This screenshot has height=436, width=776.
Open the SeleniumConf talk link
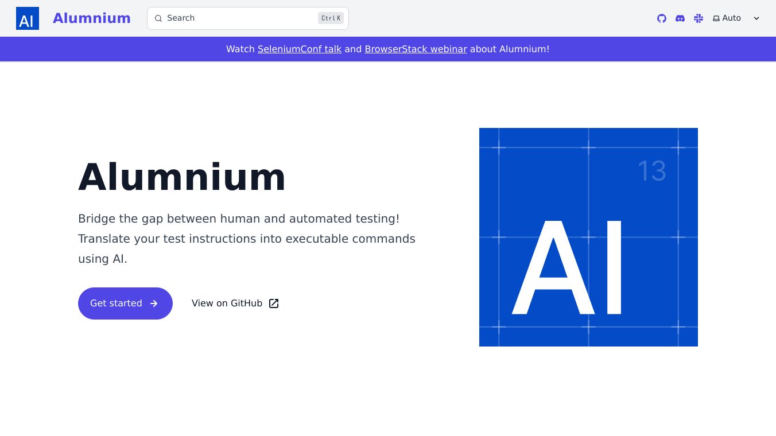click(x=300, y=49)
